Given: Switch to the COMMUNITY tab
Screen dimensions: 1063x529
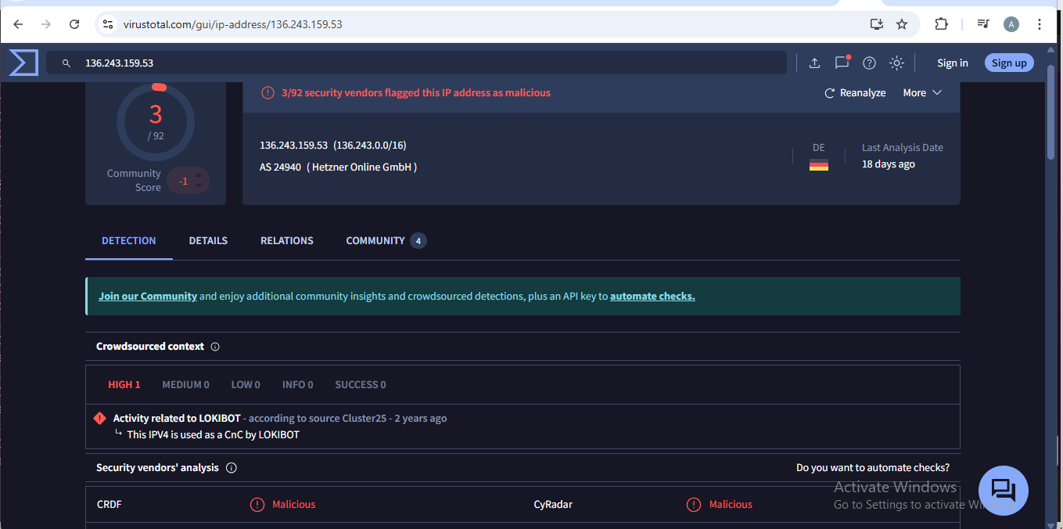Looking at the screenshot, I should [x=386, y=241].
